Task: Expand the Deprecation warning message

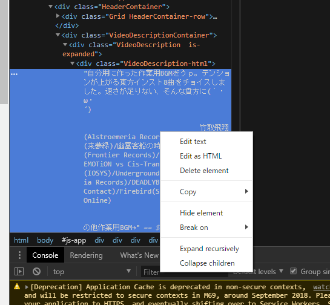Action: [x=27, y=287]
